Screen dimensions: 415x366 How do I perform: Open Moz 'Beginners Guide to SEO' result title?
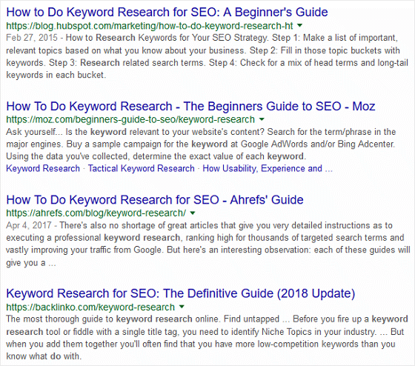[x=190, y=106]
